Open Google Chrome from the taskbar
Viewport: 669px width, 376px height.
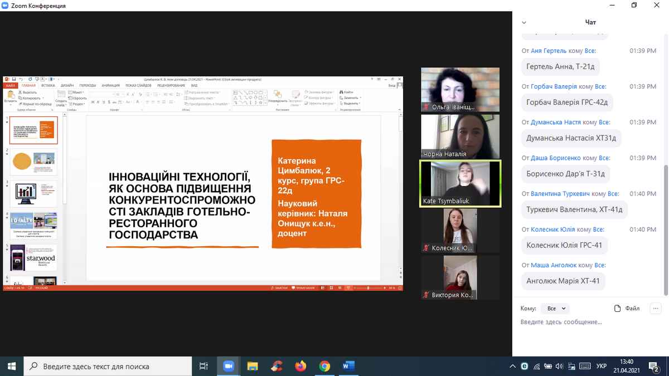[324, 366]
